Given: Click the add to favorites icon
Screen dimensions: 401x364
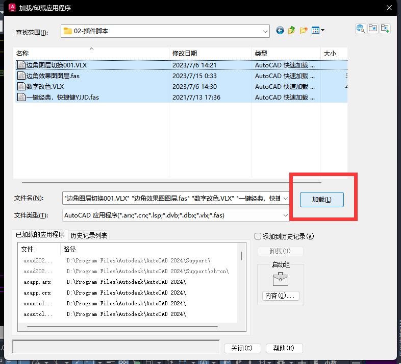Looking at the screenshot, I should click(385, 29).
